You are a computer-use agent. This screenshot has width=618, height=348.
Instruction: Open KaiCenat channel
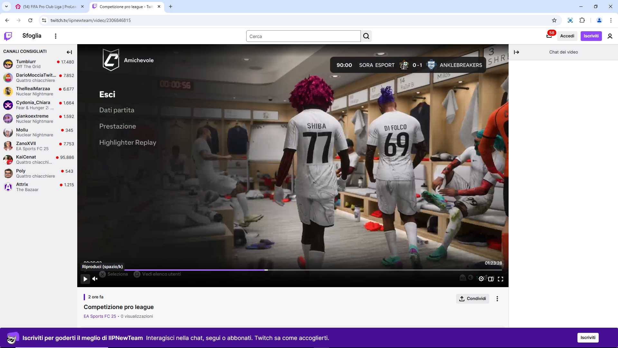39,159
